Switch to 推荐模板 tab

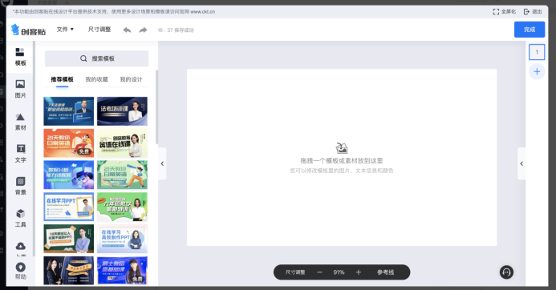coord(62,79)
